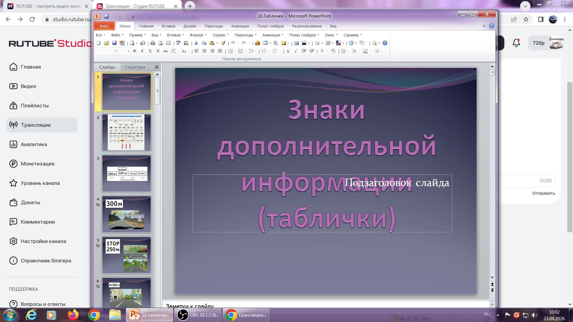Toggle italic formatting (К)

(x=142, y=51)
